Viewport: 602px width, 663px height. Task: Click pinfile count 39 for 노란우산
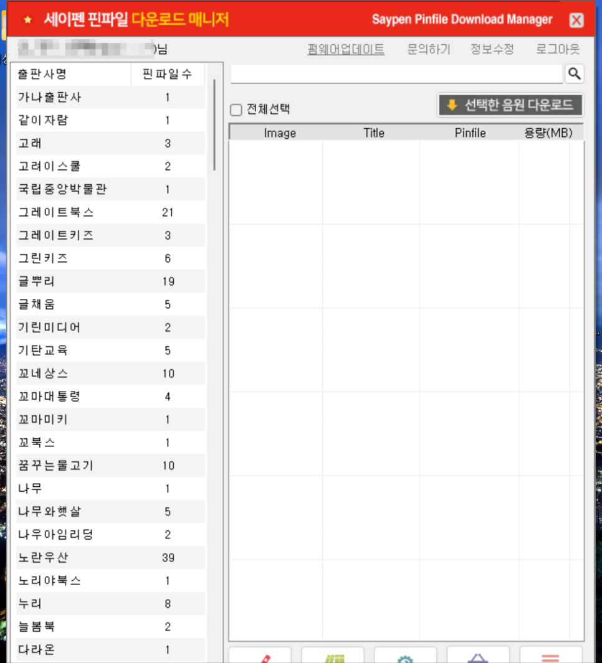[168, 558]
